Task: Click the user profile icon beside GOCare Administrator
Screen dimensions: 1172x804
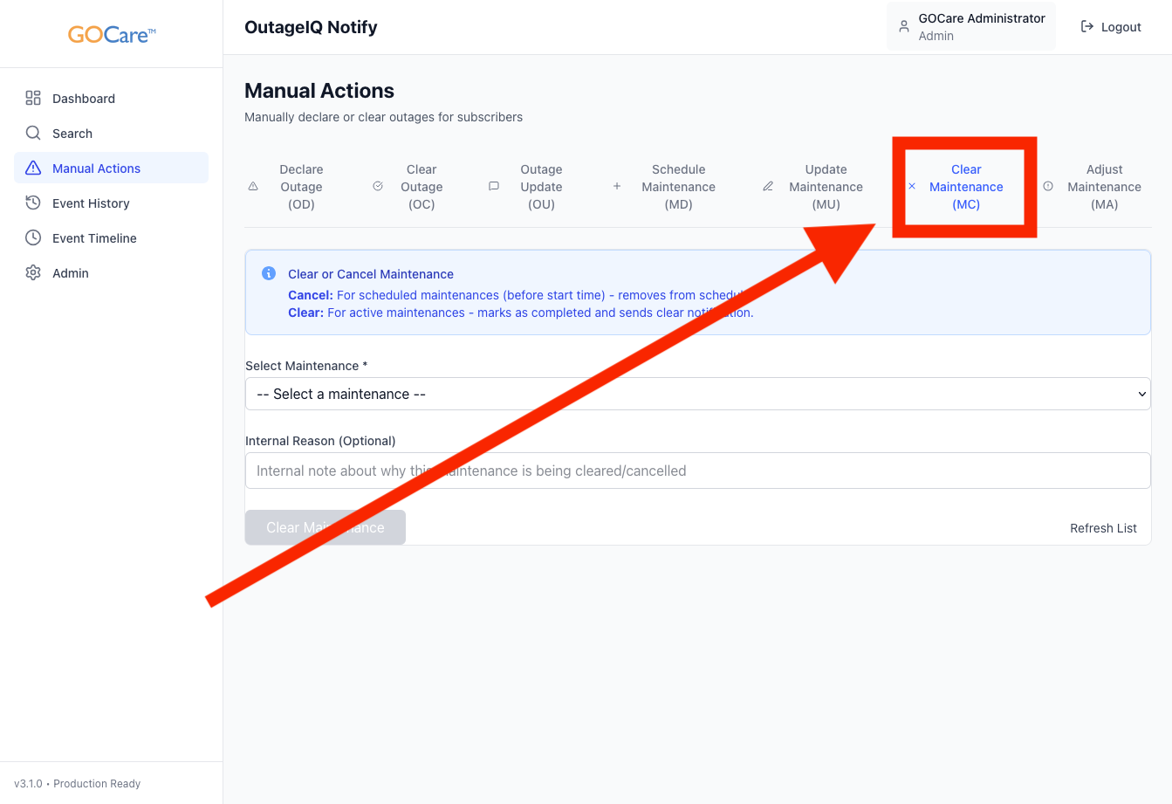Action: [904, 27]
